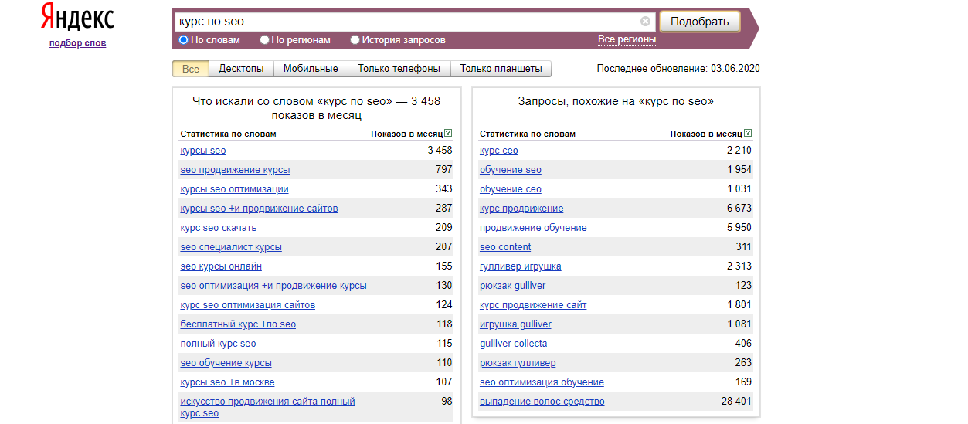
Task: Open the 'гулливер игрушка' link
Action: tap(520, 266)
